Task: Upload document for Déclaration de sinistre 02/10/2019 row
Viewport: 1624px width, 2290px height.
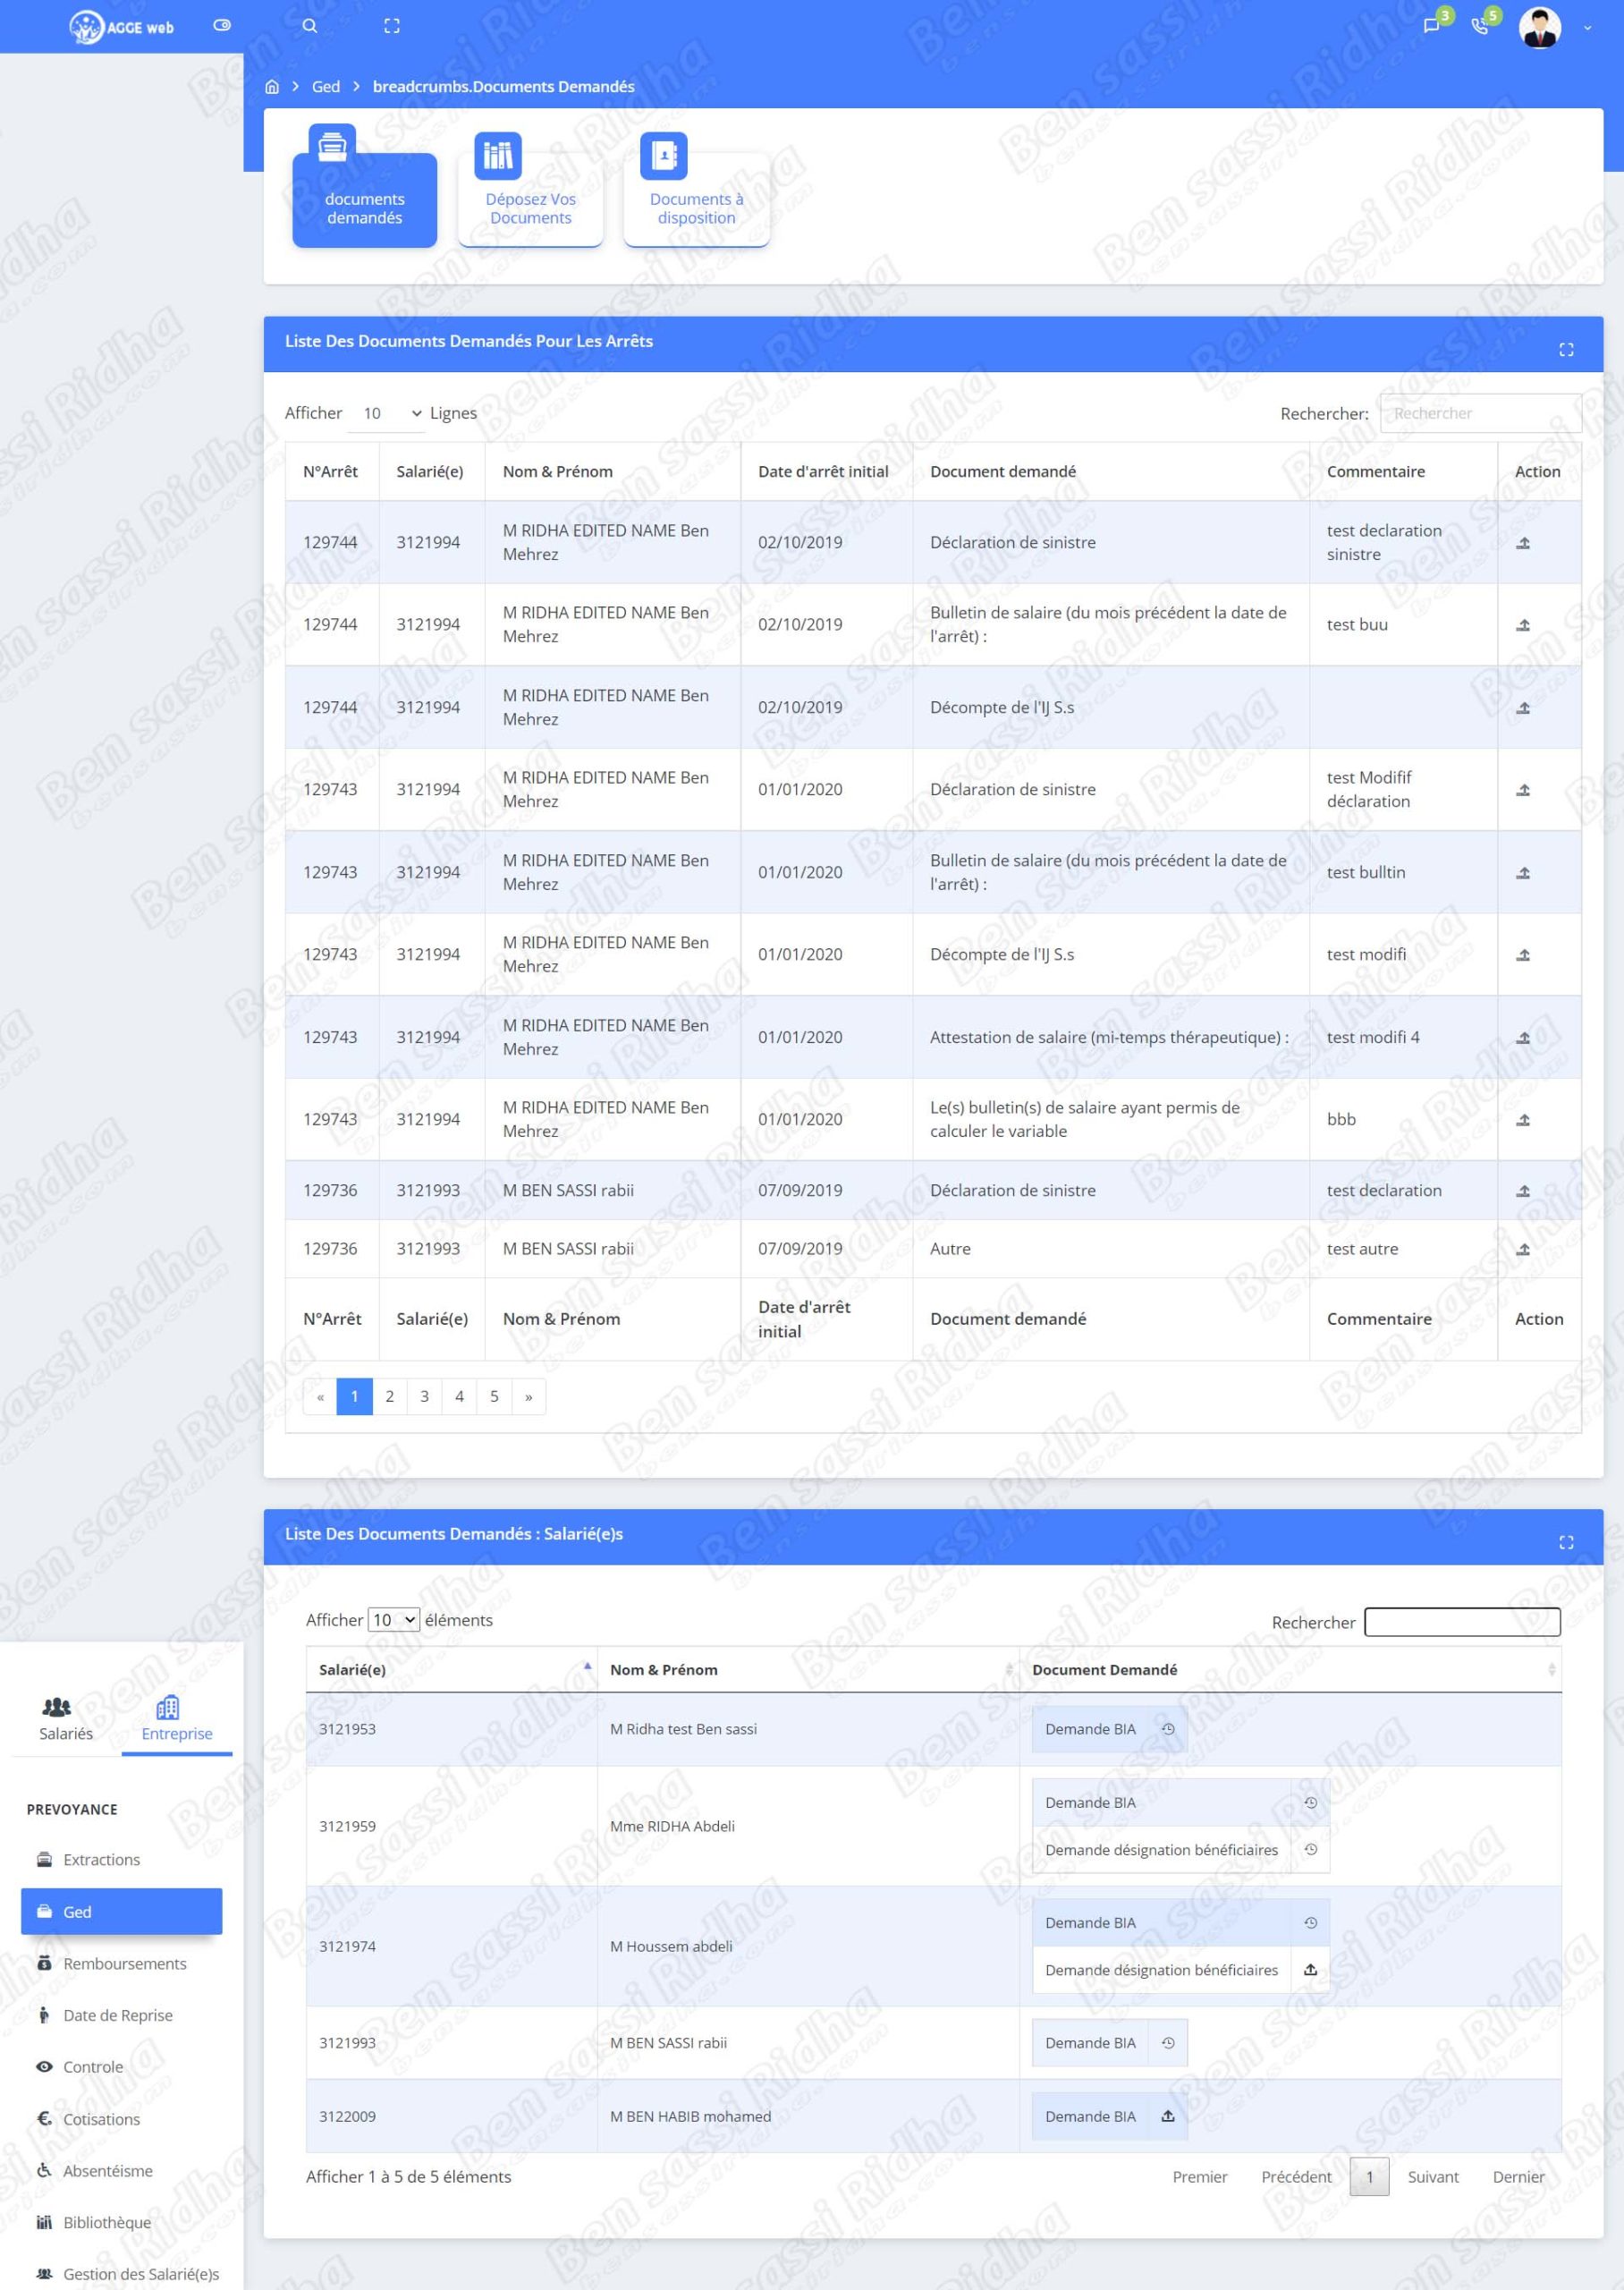Action: tap(1523, 543)
